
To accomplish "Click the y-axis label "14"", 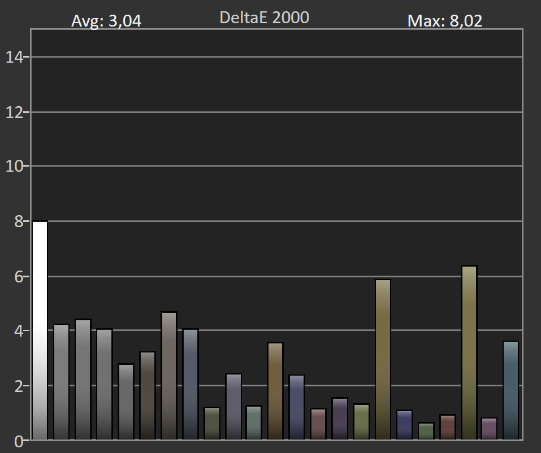I will [x=15, y=57].
